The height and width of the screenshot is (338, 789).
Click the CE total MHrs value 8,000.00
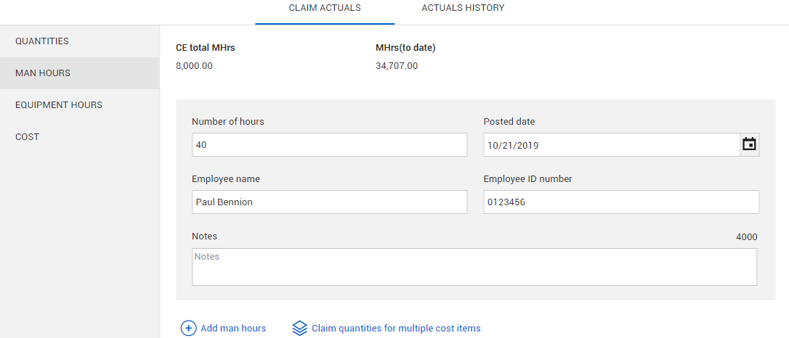pos(195,66)
